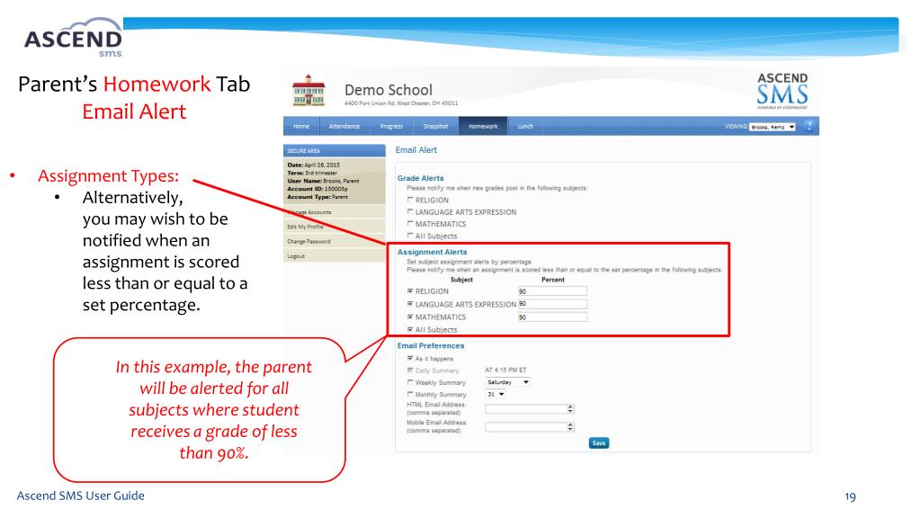This screenshot has height=518, width=921.
Task: Uncheck MATHEMATICS under Assignment Alerts
Action: pyautogui.click(x=410, y=317)
